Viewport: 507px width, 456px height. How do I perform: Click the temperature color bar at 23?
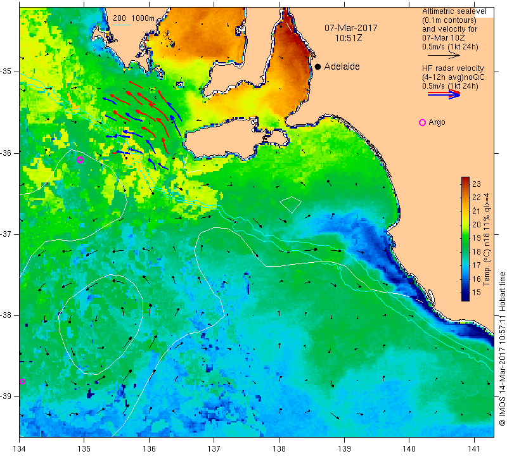click(x=465, y=184)
